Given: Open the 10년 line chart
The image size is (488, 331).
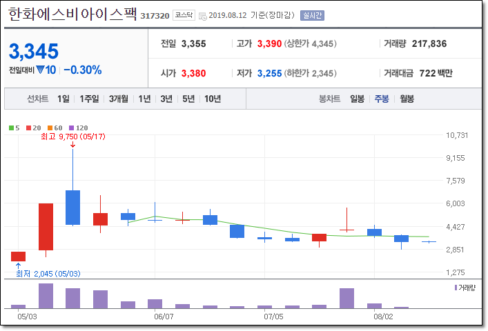Looking at the screenshot, I should click(213, 99).
